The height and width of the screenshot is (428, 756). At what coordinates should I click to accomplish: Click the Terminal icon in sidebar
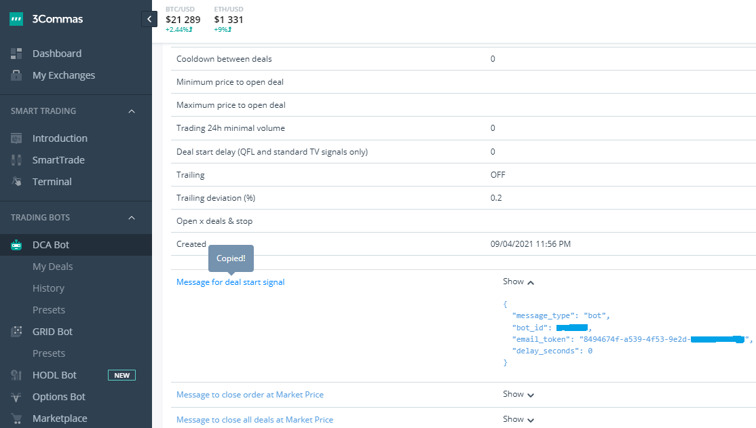tap(16, 182)
